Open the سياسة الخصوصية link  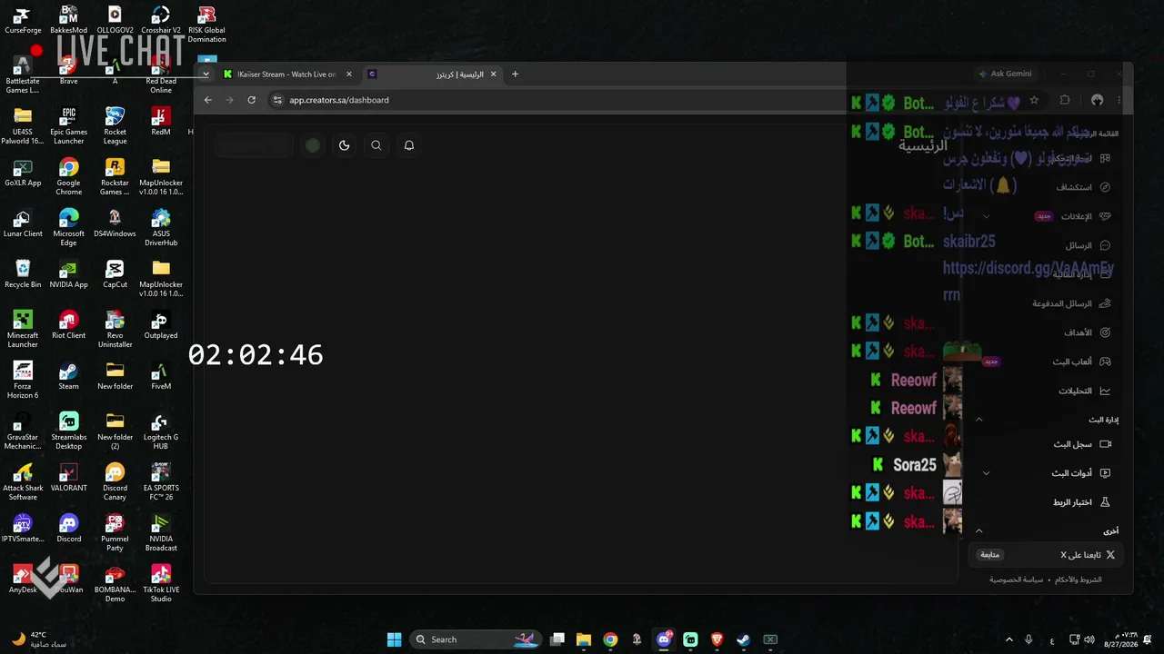(x=1017, y=580)
